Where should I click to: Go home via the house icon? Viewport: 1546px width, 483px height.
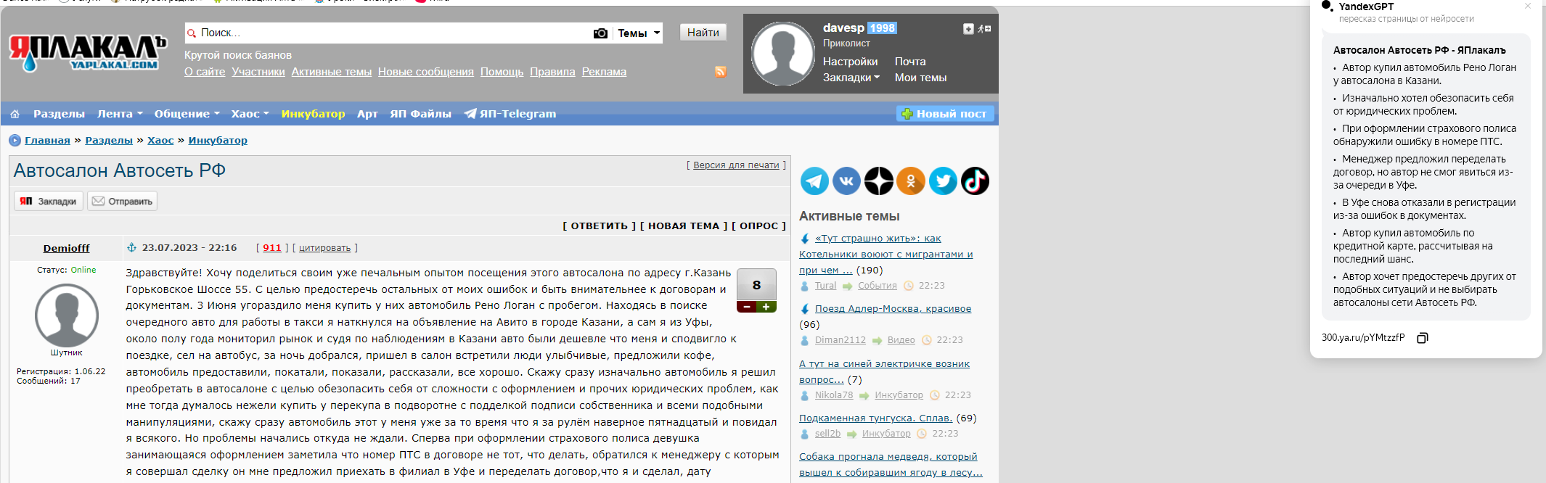click(15, 114)
